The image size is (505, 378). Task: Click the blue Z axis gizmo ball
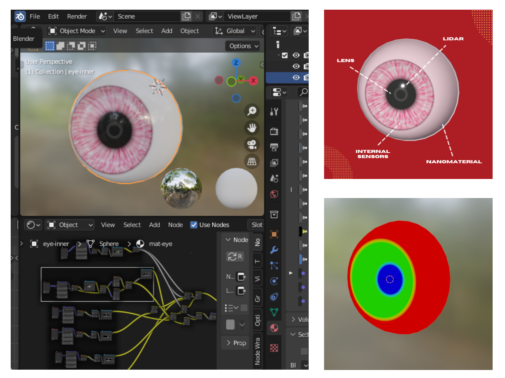pos(236,62)
